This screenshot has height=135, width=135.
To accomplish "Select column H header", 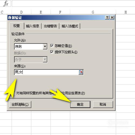I will pyautogui.click(x=126, y=12).
